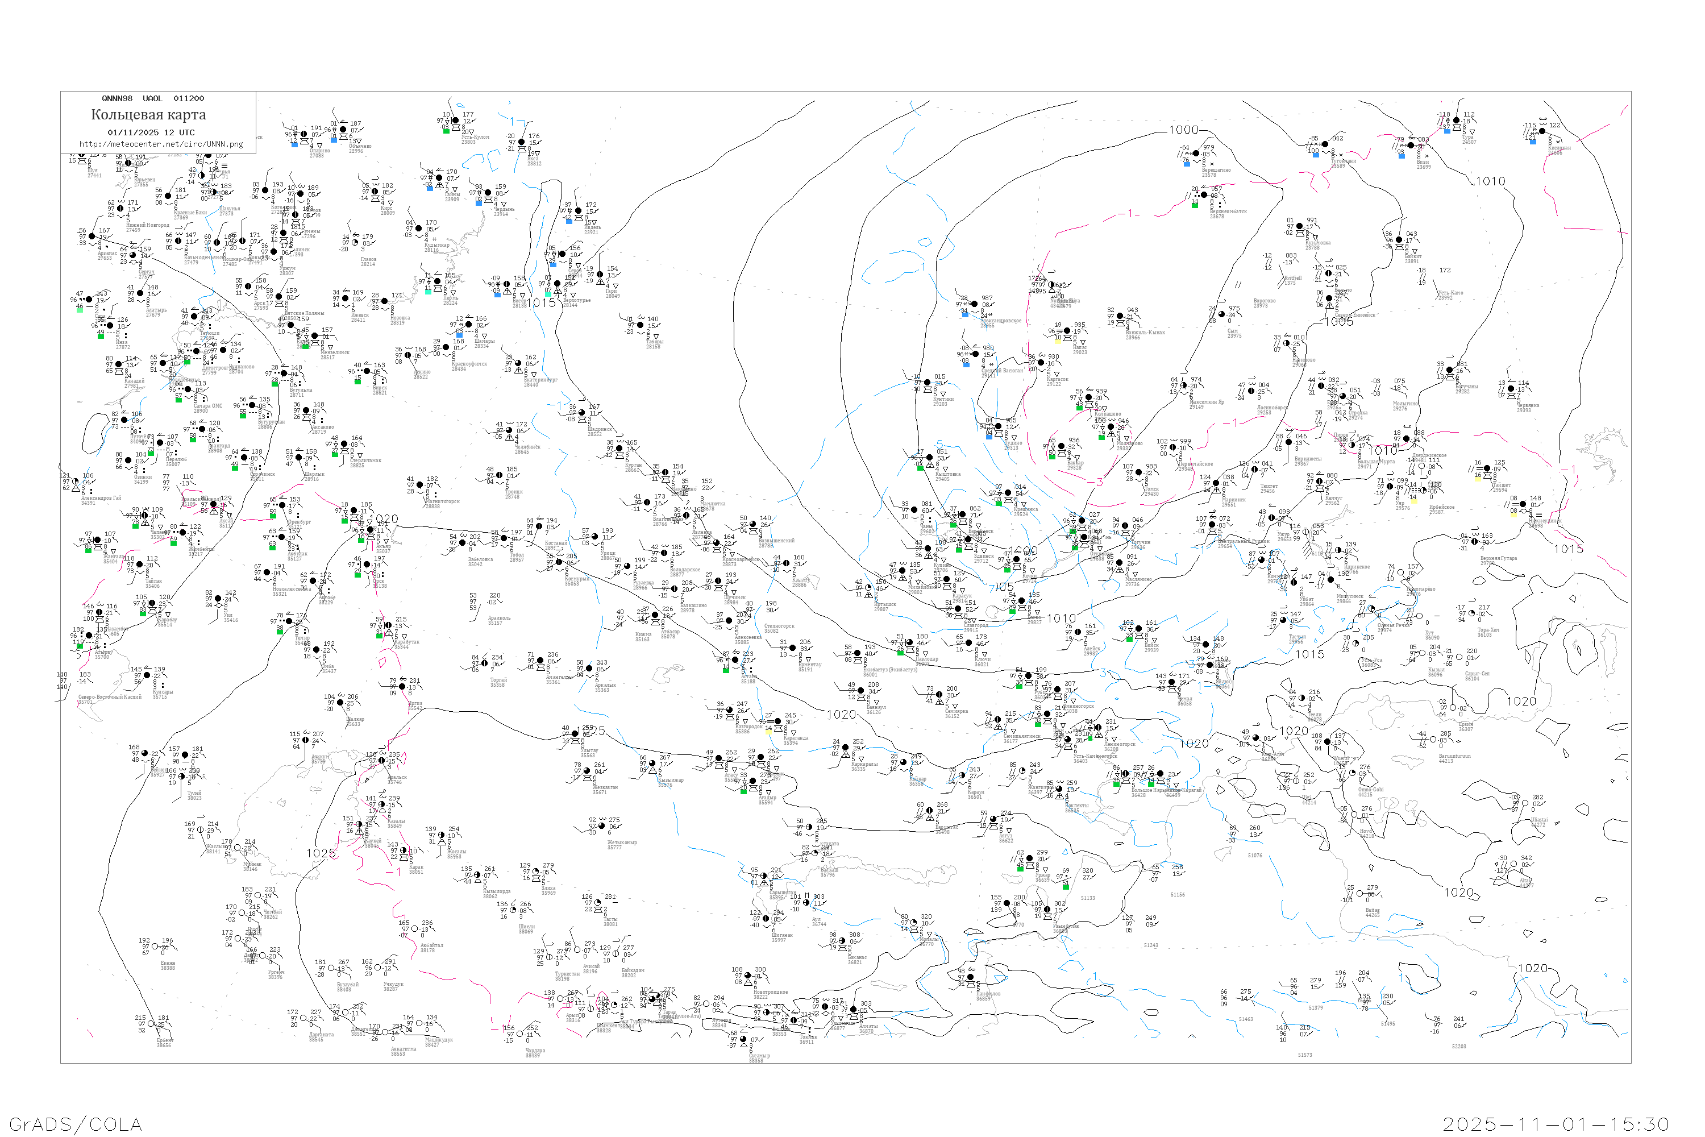Image resolution: width=1705 pixels, height=1137 pixels.
Task: Click the Кудымкар station circle marker
Action: pyautogui.click(x=418, y=229)
